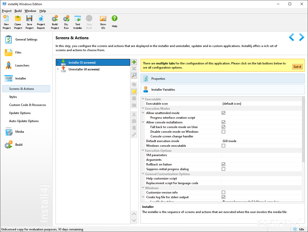Check Customize version info box
This screenshot has width=308, height=232.
tap(223, 192)
